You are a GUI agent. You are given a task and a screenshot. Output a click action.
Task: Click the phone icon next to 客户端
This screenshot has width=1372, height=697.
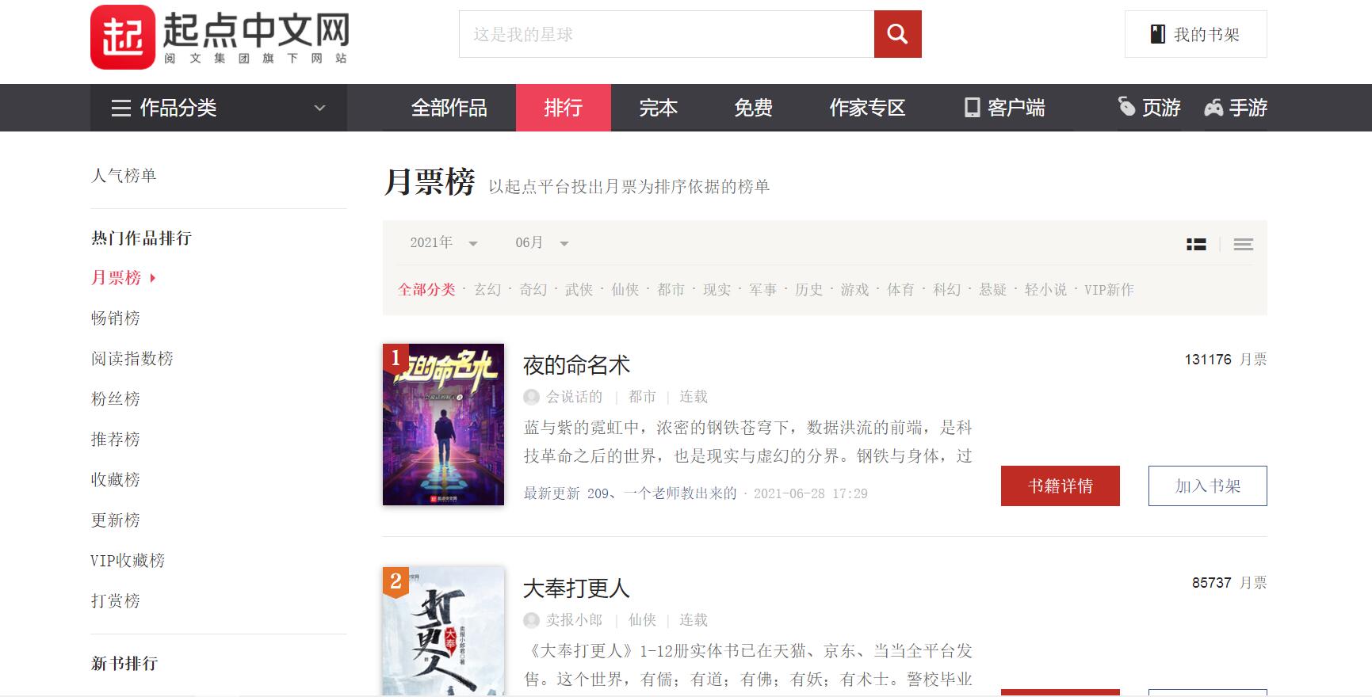tap(972, 108)
